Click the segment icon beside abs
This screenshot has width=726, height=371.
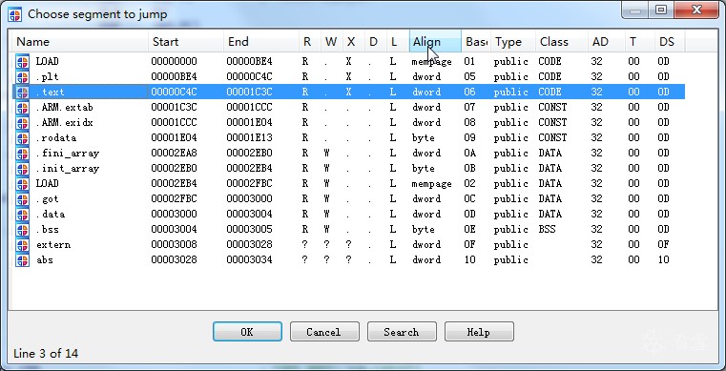tap(22, 260)
